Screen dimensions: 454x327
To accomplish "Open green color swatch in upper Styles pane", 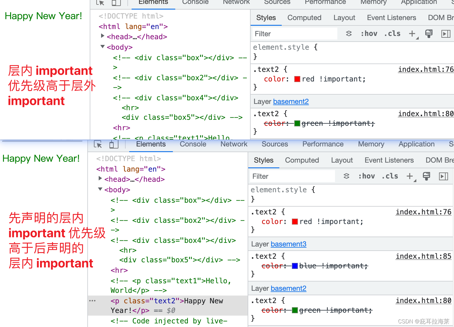I will (x=297, y=123).
